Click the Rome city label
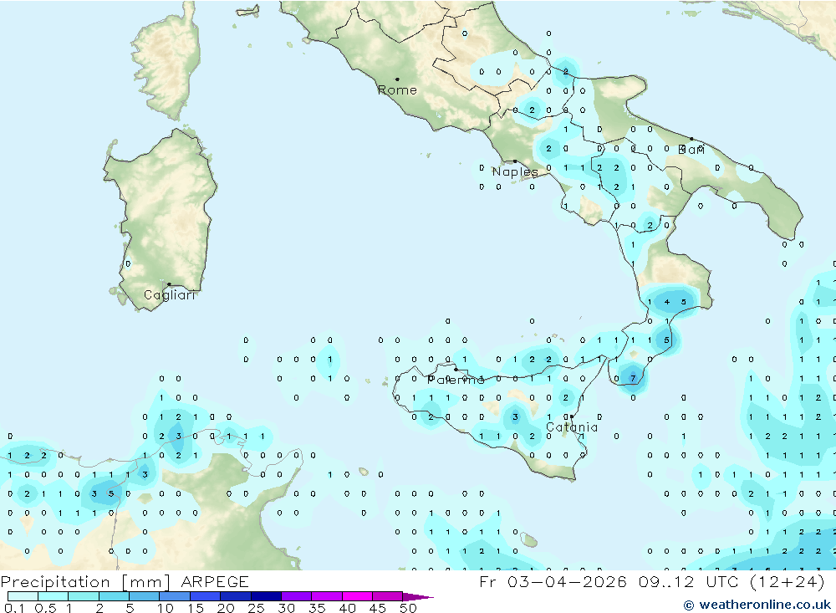The image size is (836, 613). click(x=397, y=90)
